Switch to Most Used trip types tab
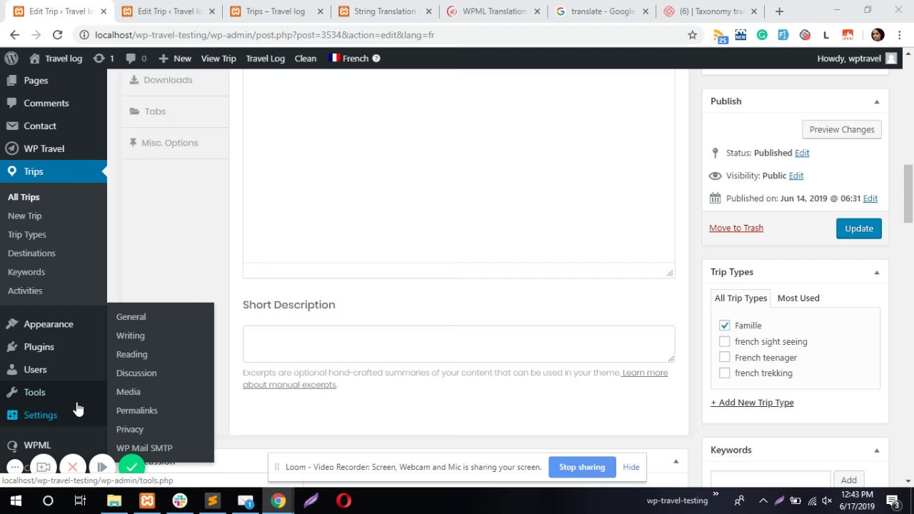This screenshot has height=514, width=914. point(798,298)
